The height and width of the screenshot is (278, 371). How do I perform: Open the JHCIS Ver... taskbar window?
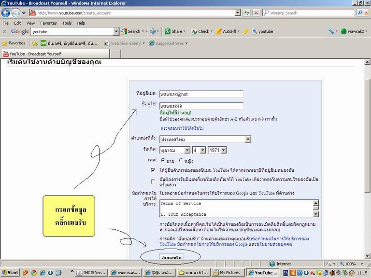click(92, 273)
